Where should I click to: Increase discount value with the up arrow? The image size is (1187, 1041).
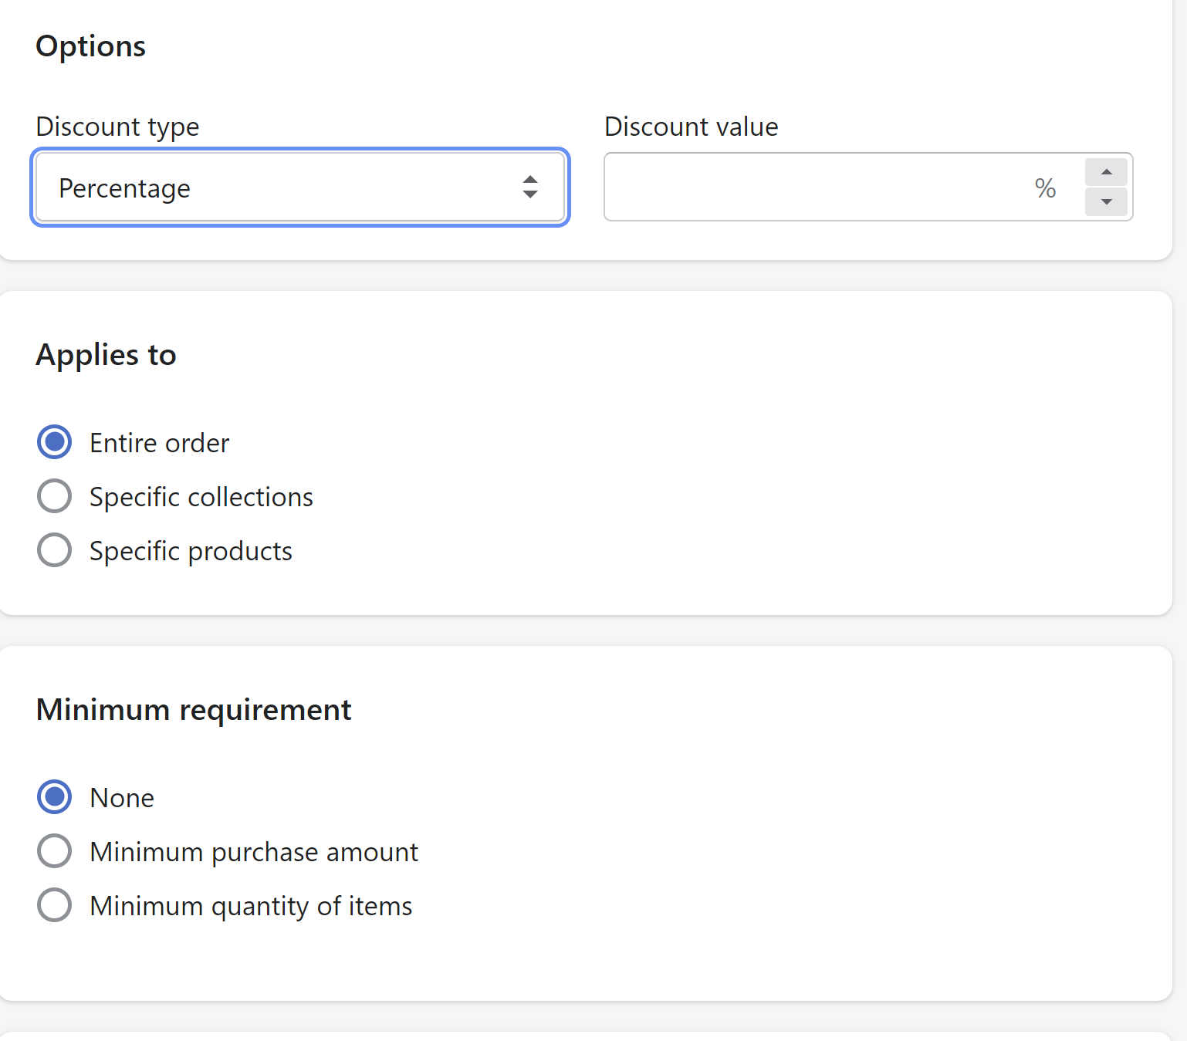click(x=1106, y=172)
